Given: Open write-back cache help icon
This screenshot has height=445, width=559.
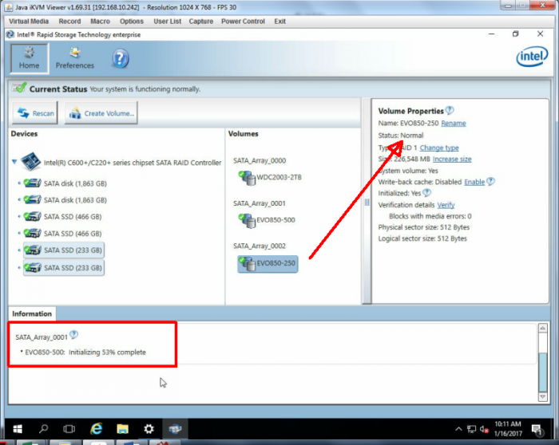Looking at the screenshot, I should pyautogui.click(x=490, y=182).
